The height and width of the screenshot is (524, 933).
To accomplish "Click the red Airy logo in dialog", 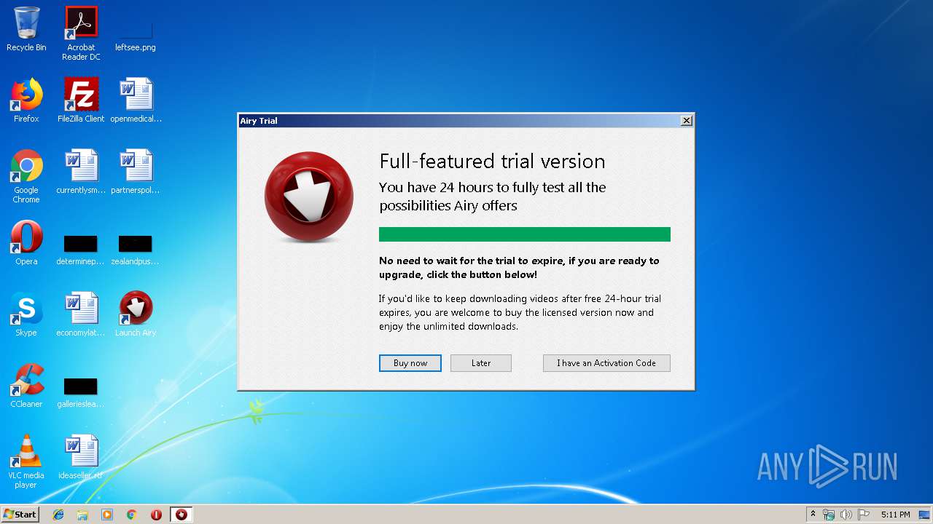I will tap(309, 196).
